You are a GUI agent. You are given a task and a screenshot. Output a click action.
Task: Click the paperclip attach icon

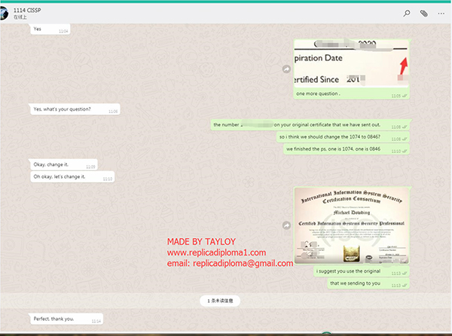tap(423, 14)
